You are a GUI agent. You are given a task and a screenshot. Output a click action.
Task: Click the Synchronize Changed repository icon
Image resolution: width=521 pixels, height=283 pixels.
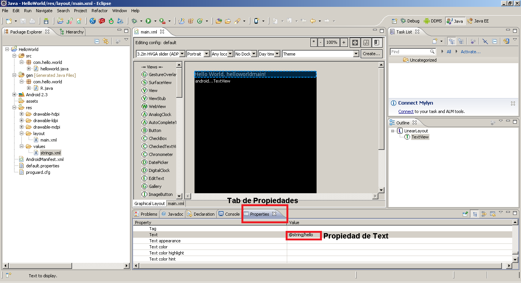[x=507, y=41]
